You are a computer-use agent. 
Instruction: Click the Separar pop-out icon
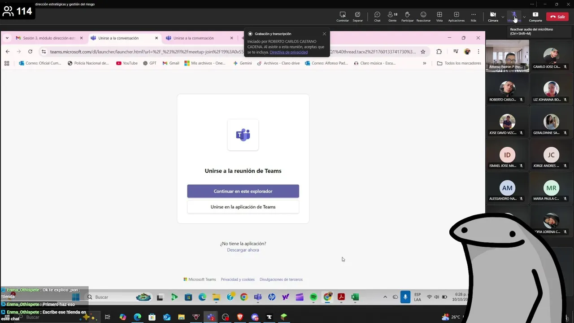pyautogui.click(x=357, y=17)
